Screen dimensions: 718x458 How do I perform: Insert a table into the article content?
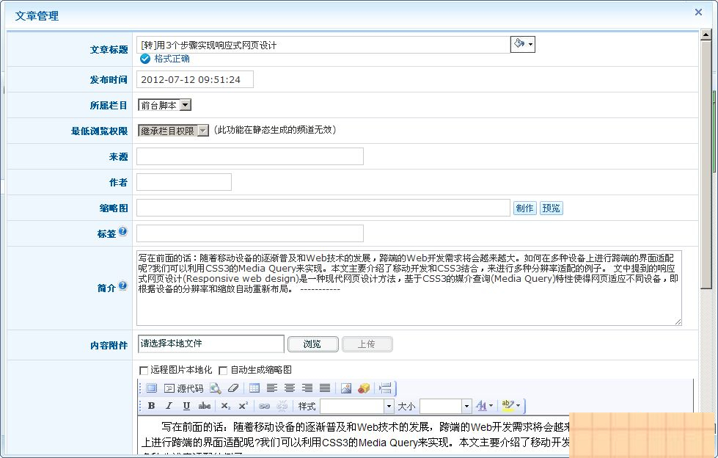point(256,388)
